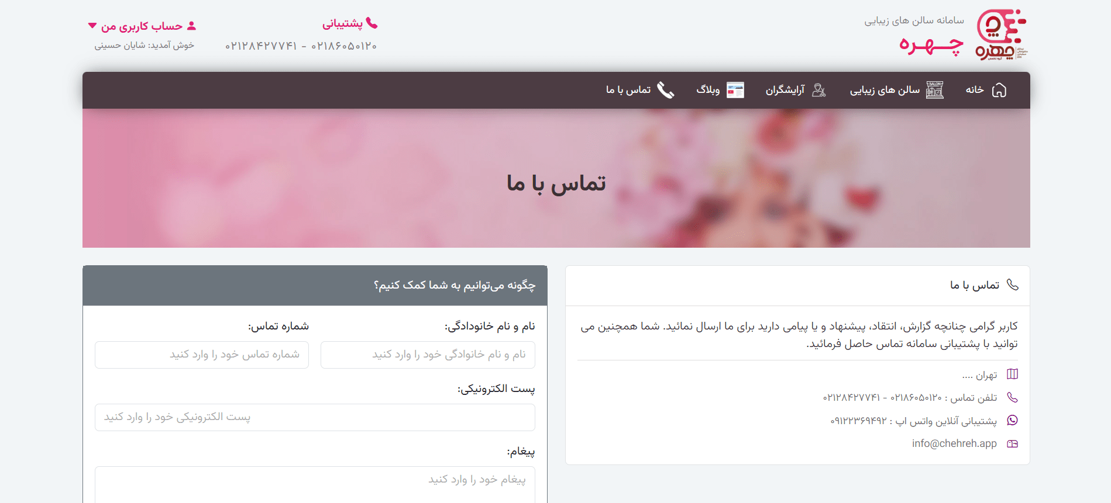This screenshot has width=1111, height=503.
Task: Select the email address input field
Action: pyautogui.click(x=315, y=417)
